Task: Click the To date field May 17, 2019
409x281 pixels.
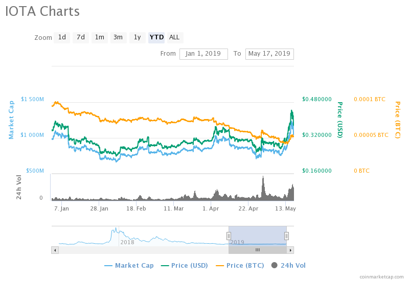Action: (269, 54)
